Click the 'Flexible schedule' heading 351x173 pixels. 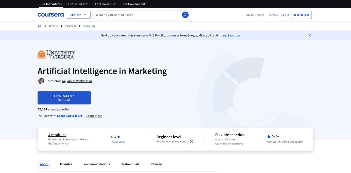point(230,135)
